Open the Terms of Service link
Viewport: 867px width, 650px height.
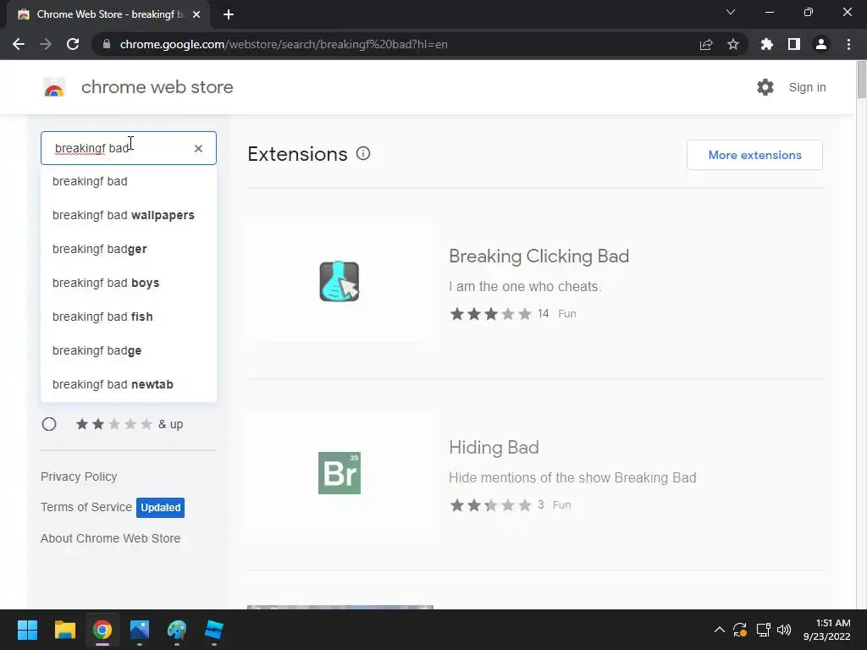tap(86, 507)
